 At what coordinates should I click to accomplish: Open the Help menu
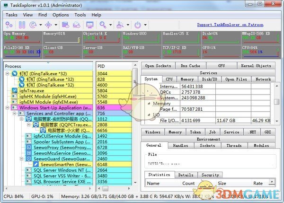(x=97, y=15)
